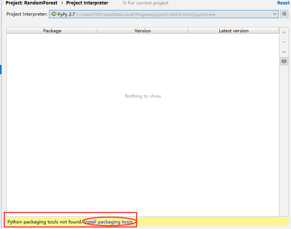Add a package with the plus icon
The image size is (291, 229).
click(x=284, y=32)
